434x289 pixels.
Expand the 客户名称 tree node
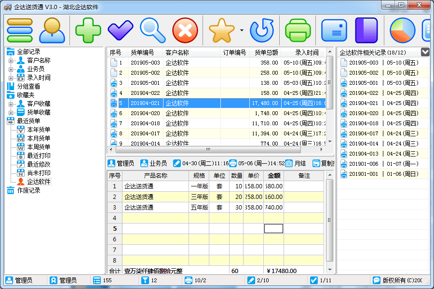(x=11, y=61)
